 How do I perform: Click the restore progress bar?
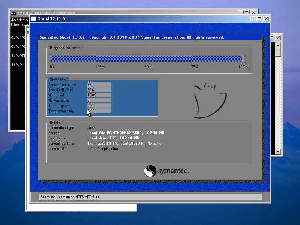coord(147,58)
